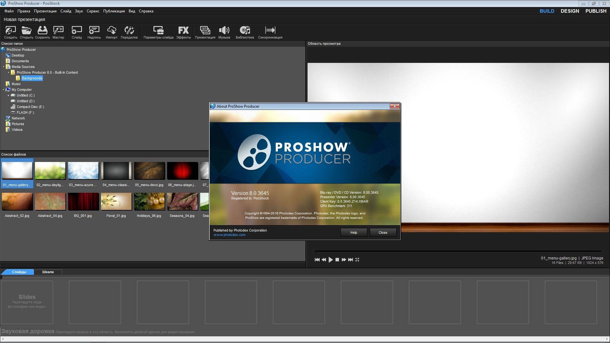
Task: Toggle full-screen preview icon
Action: pyautogui.click(x=357, y=260)
